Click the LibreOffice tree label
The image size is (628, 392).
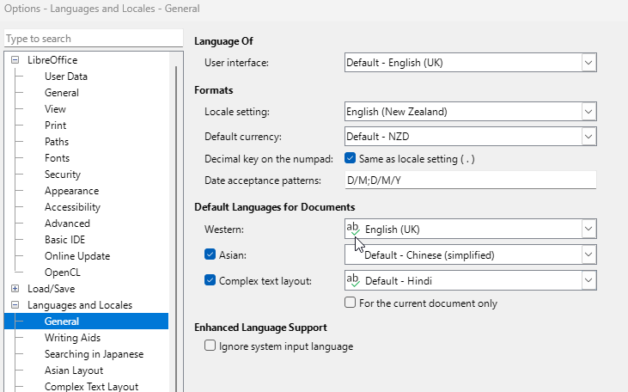pyautogui.click(x=52, y=59)
